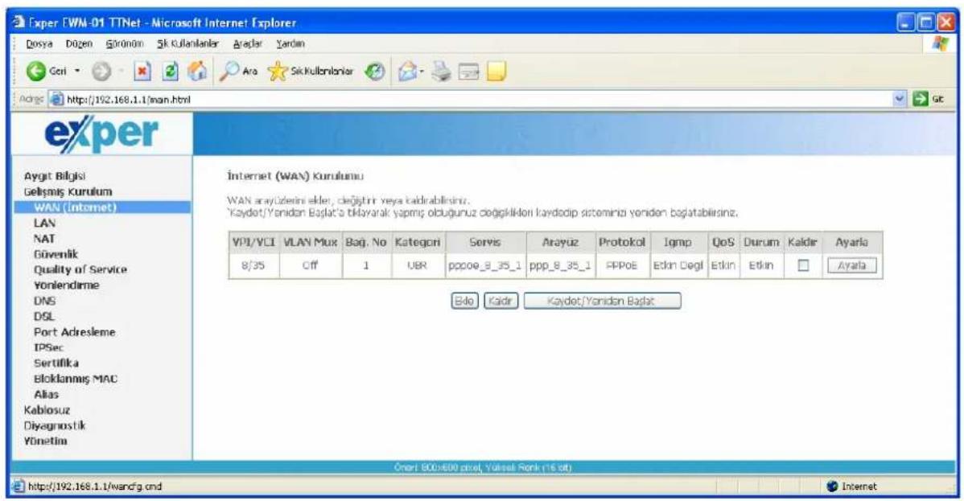
Task: Click the Kaldır button below table
Action: [x=501, y=302]
